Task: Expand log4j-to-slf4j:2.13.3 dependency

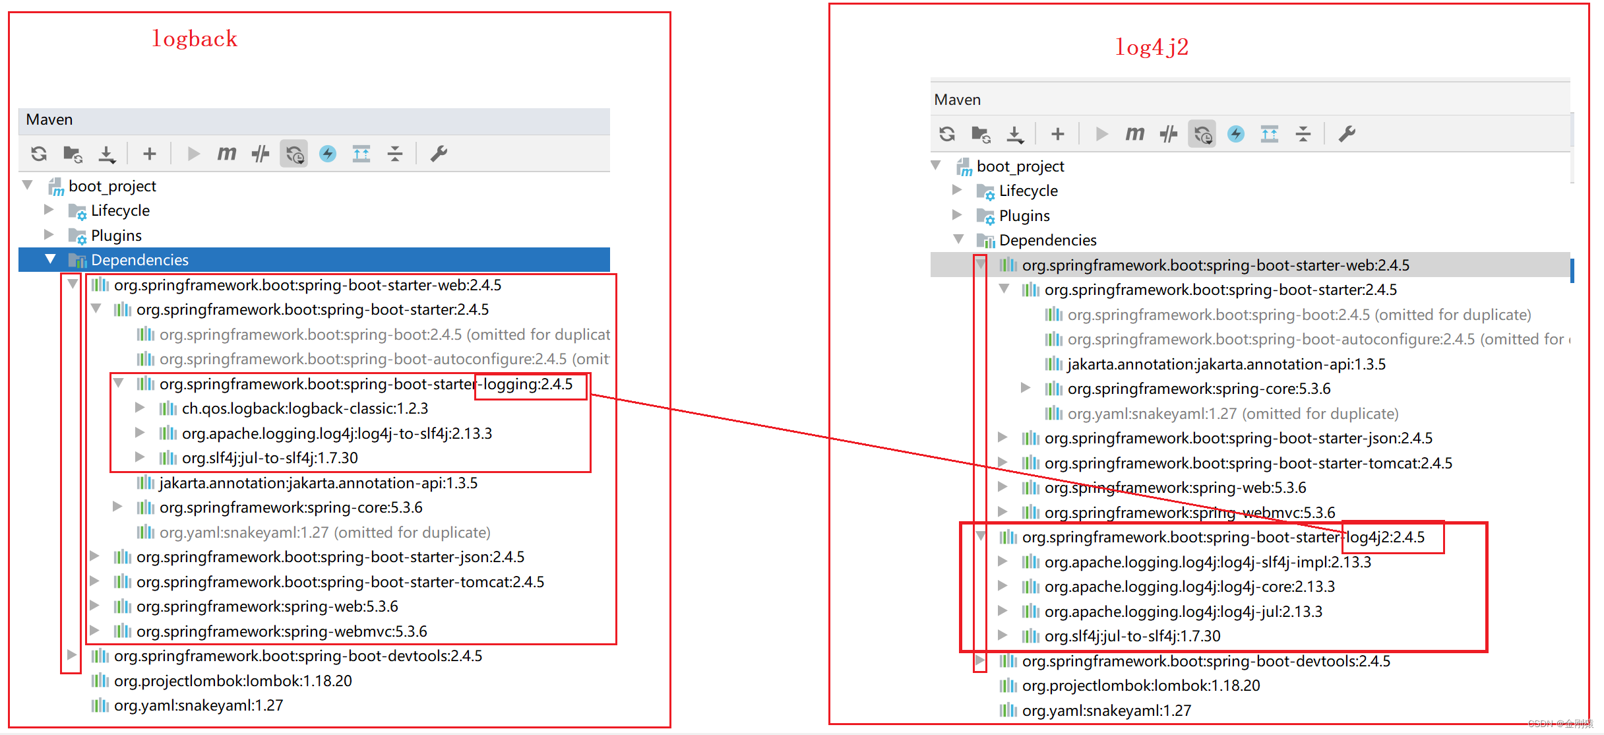Action: (140, 432)
